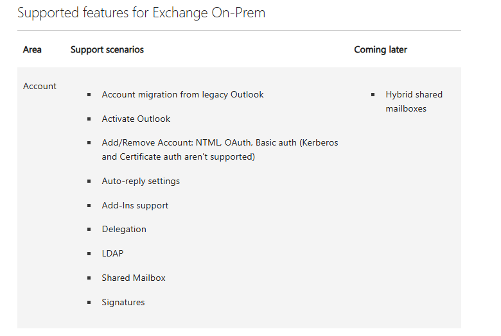501x336 pixels.
Task: Select the Hybrid shared mailboxes entry
Action: (x=414, y=101)
